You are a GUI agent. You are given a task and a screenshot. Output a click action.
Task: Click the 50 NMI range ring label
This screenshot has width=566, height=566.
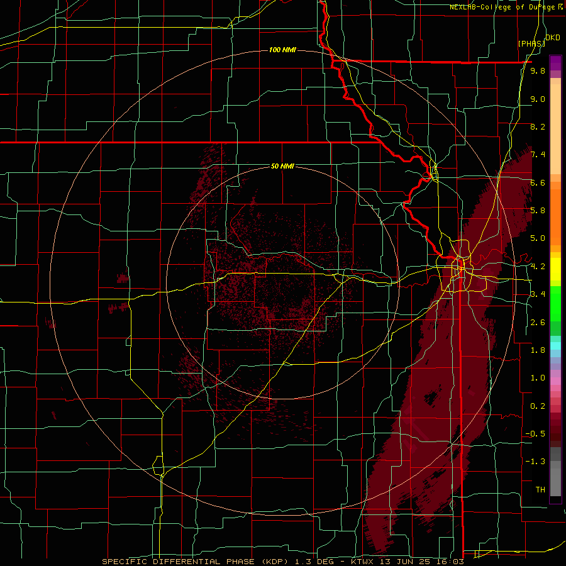[x=282, y=166]
